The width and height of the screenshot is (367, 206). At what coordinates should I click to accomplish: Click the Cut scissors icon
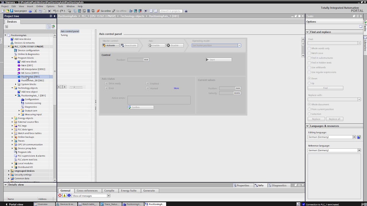click(x=36, y=11)
